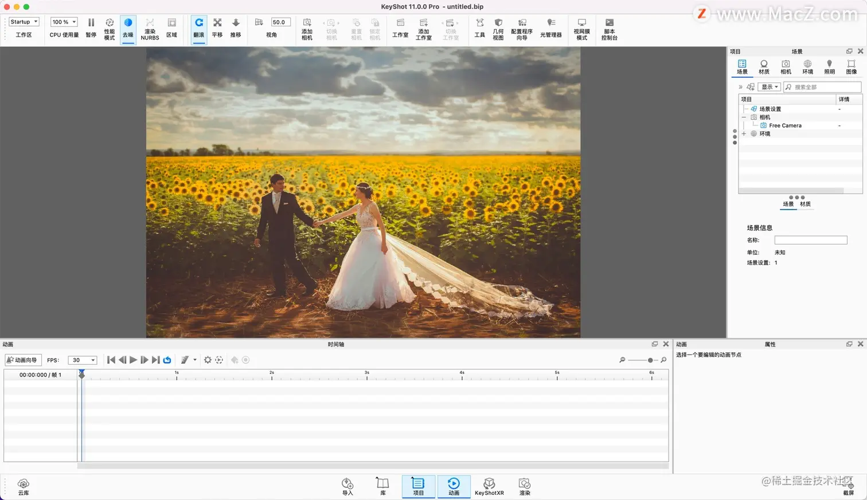
Task: Toggle the 动画 animation panel button
Action: point(454,487)
